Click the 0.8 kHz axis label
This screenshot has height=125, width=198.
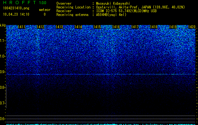[3, 87]
